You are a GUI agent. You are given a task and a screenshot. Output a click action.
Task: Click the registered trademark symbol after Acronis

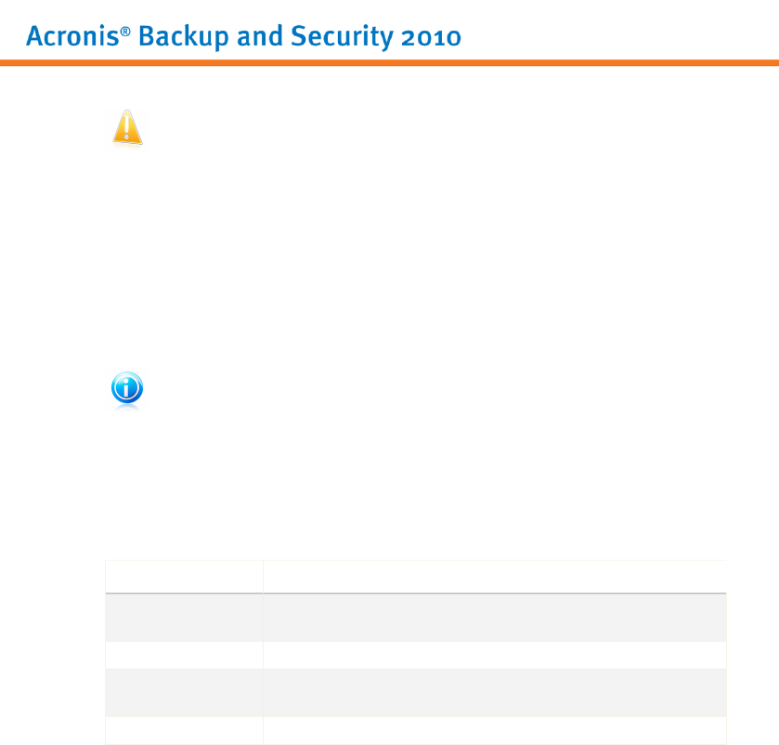(125, 32)
